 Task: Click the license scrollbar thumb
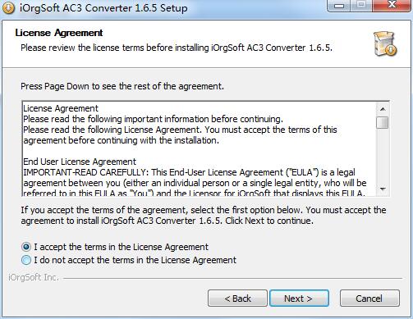383,122
